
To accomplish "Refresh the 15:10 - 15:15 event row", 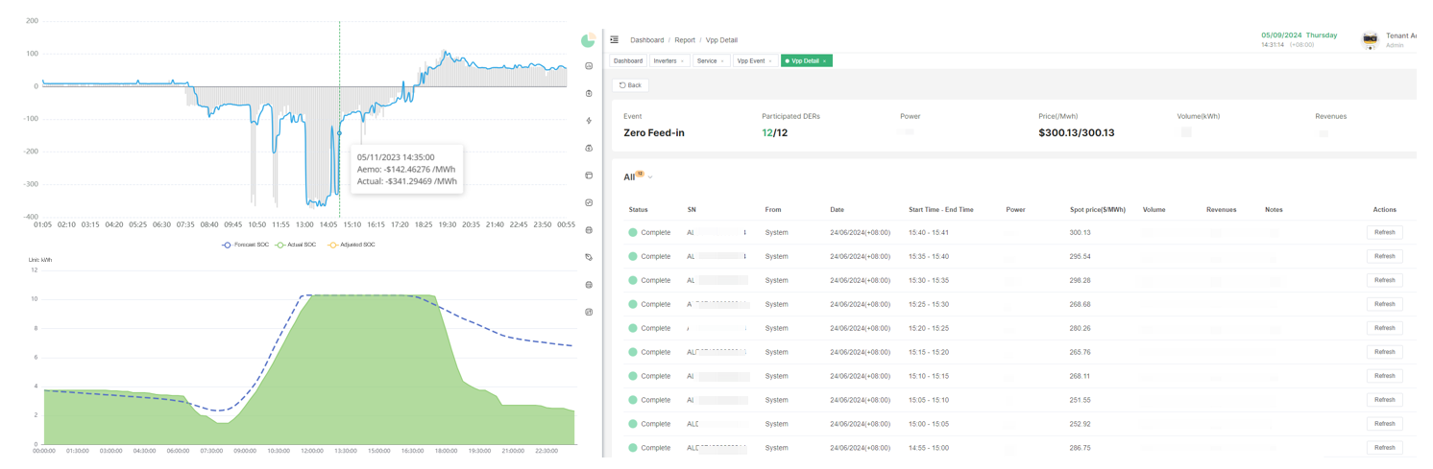I will pyautogui.click(x=1384, y=376).
